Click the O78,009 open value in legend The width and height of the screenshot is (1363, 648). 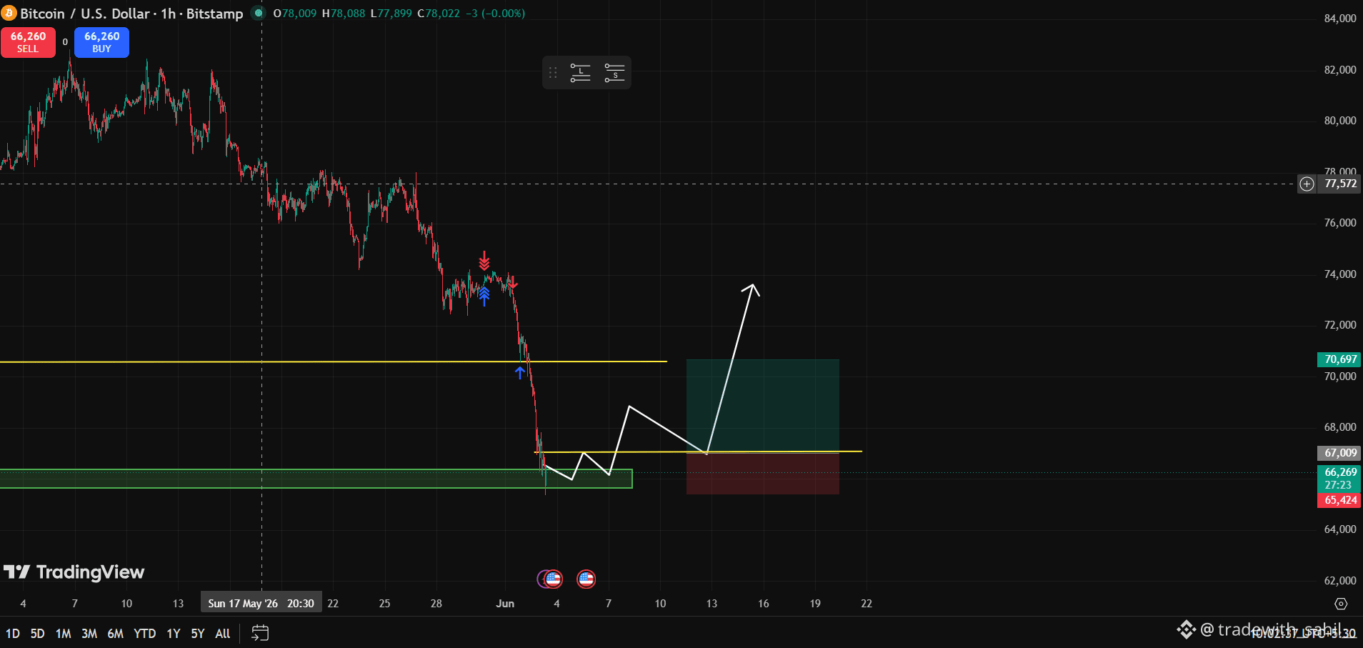295,14
